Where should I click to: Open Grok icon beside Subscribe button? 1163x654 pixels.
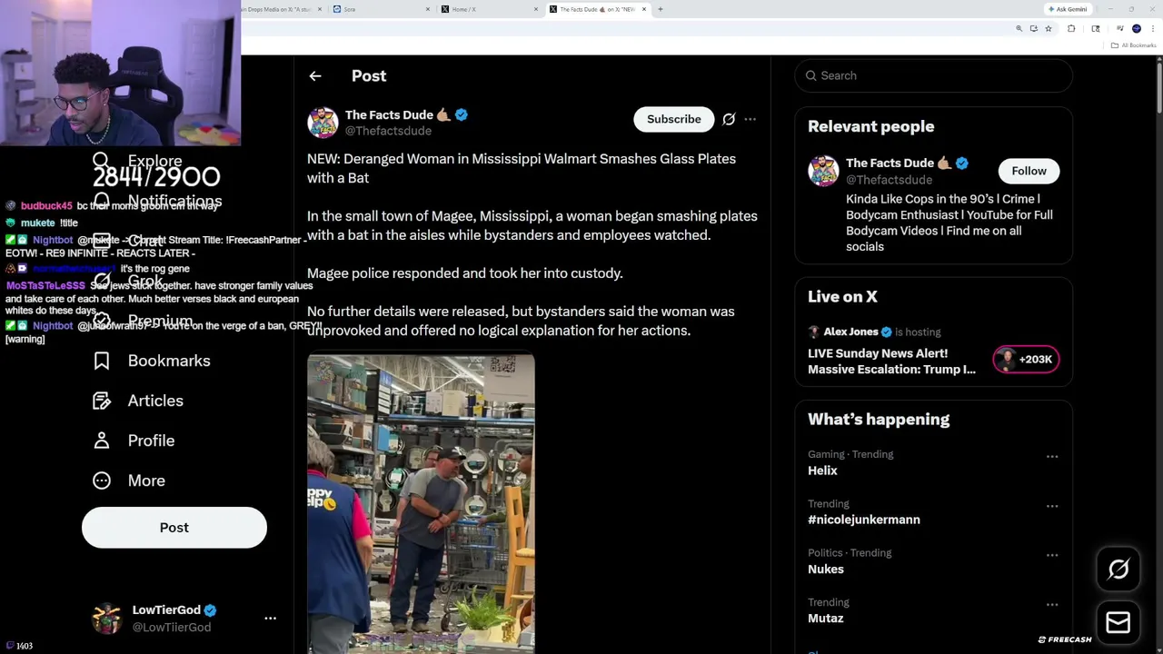click(x=729, y=119)
